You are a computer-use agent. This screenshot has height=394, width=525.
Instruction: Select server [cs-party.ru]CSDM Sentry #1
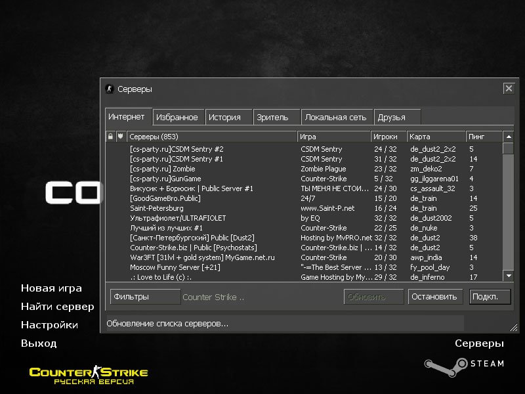tap(304, 159)
